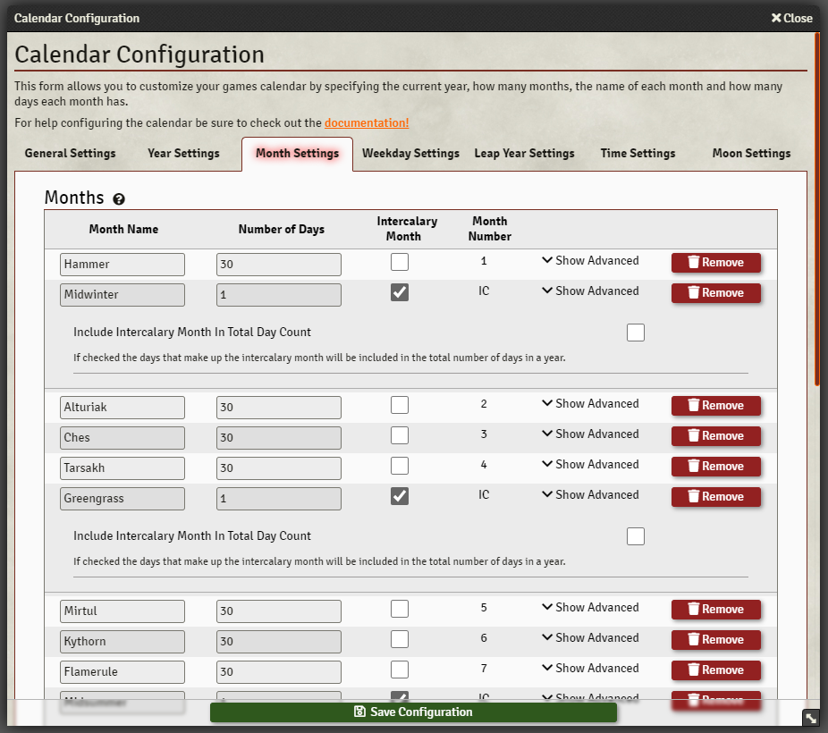Uncheck Intercalary Month for Greengrass

[399, 496]
